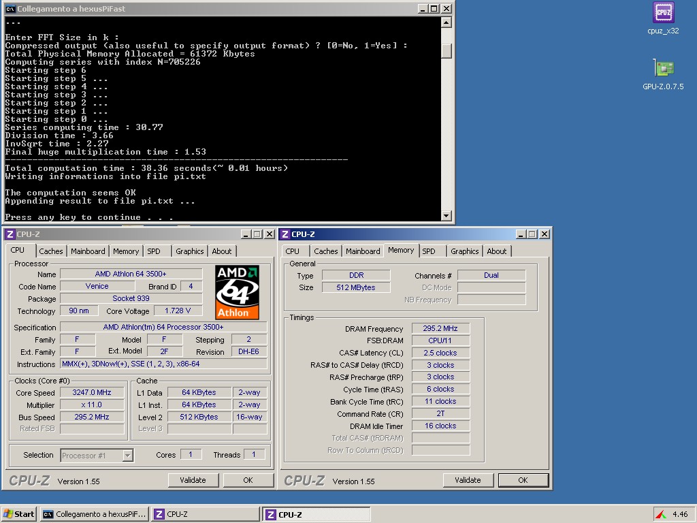Close the left CPU-Z window
Image resolution: width=697 pixels, height=523 pixels.
(x=270, y=234)
